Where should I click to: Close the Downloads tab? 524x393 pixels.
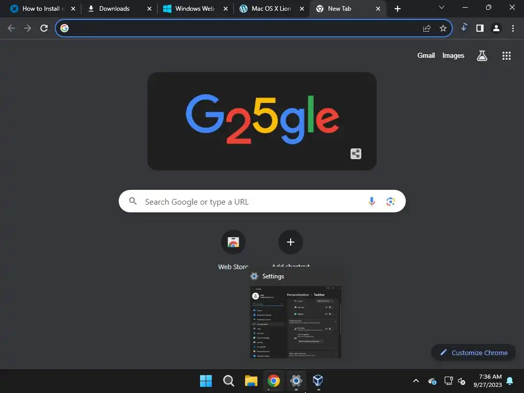point(149,9)
